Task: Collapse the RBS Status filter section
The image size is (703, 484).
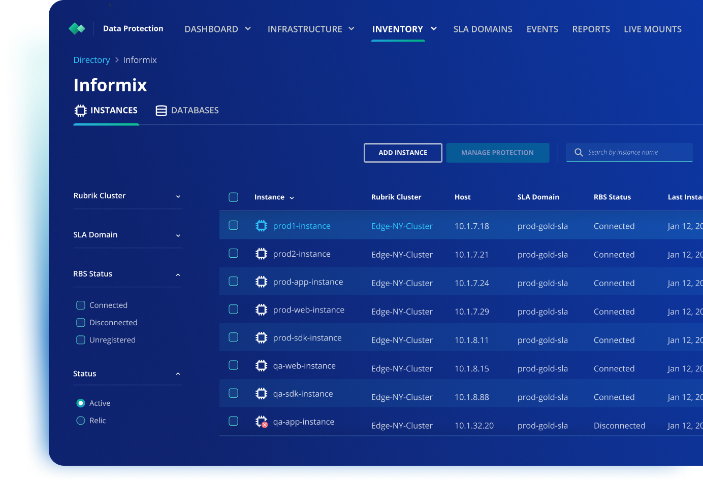Action: click(178, 274)
